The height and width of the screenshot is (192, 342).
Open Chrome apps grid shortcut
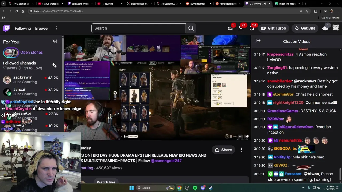3,18
